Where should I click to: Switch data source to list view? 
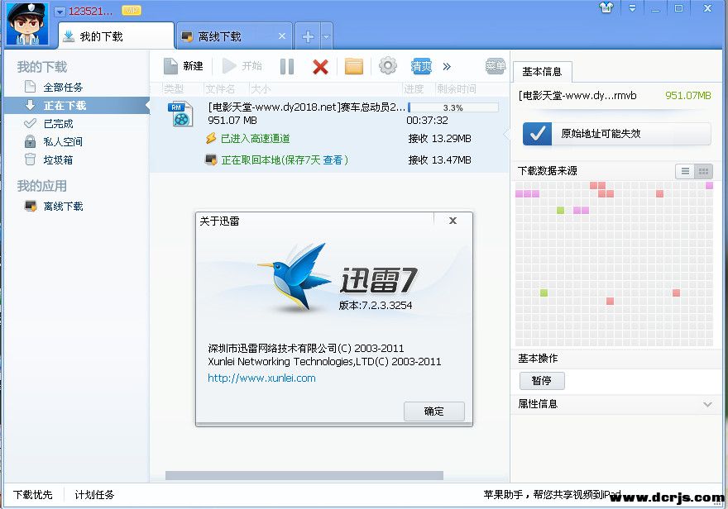685,171
